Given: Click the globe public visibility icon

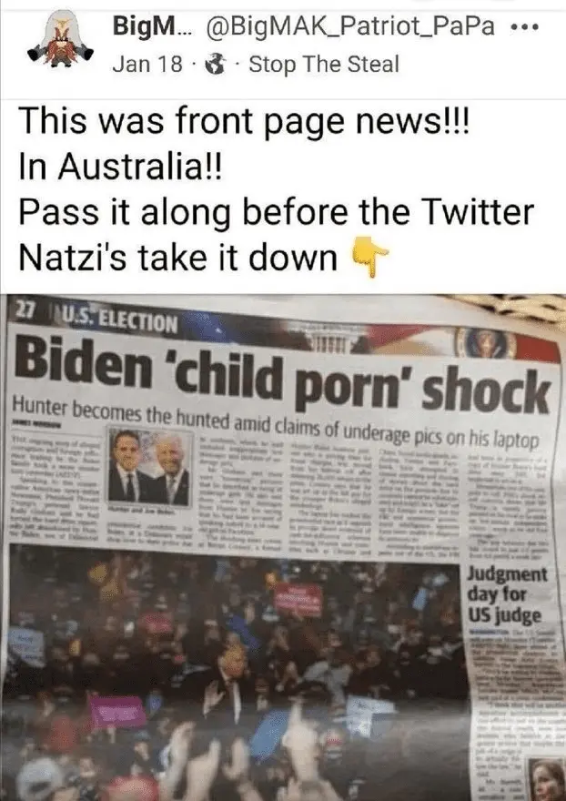Looking at the screenshot, I should point(216,65).
